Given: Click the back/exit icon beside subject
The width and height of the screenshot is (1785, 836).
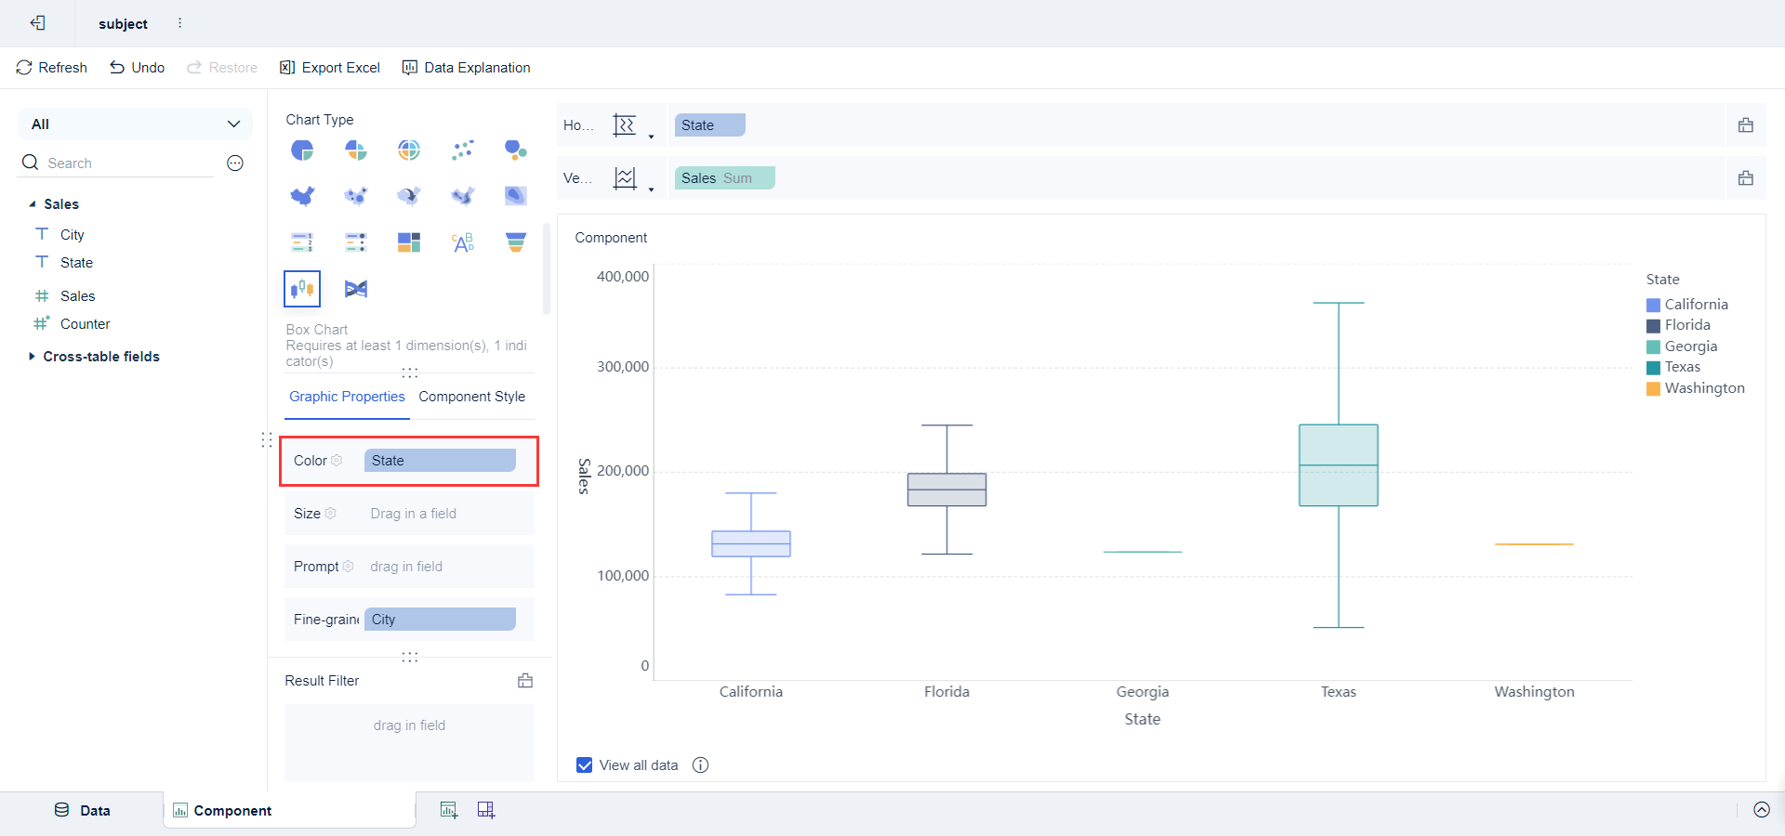Looking at the screenshot, I should (37, 23).
